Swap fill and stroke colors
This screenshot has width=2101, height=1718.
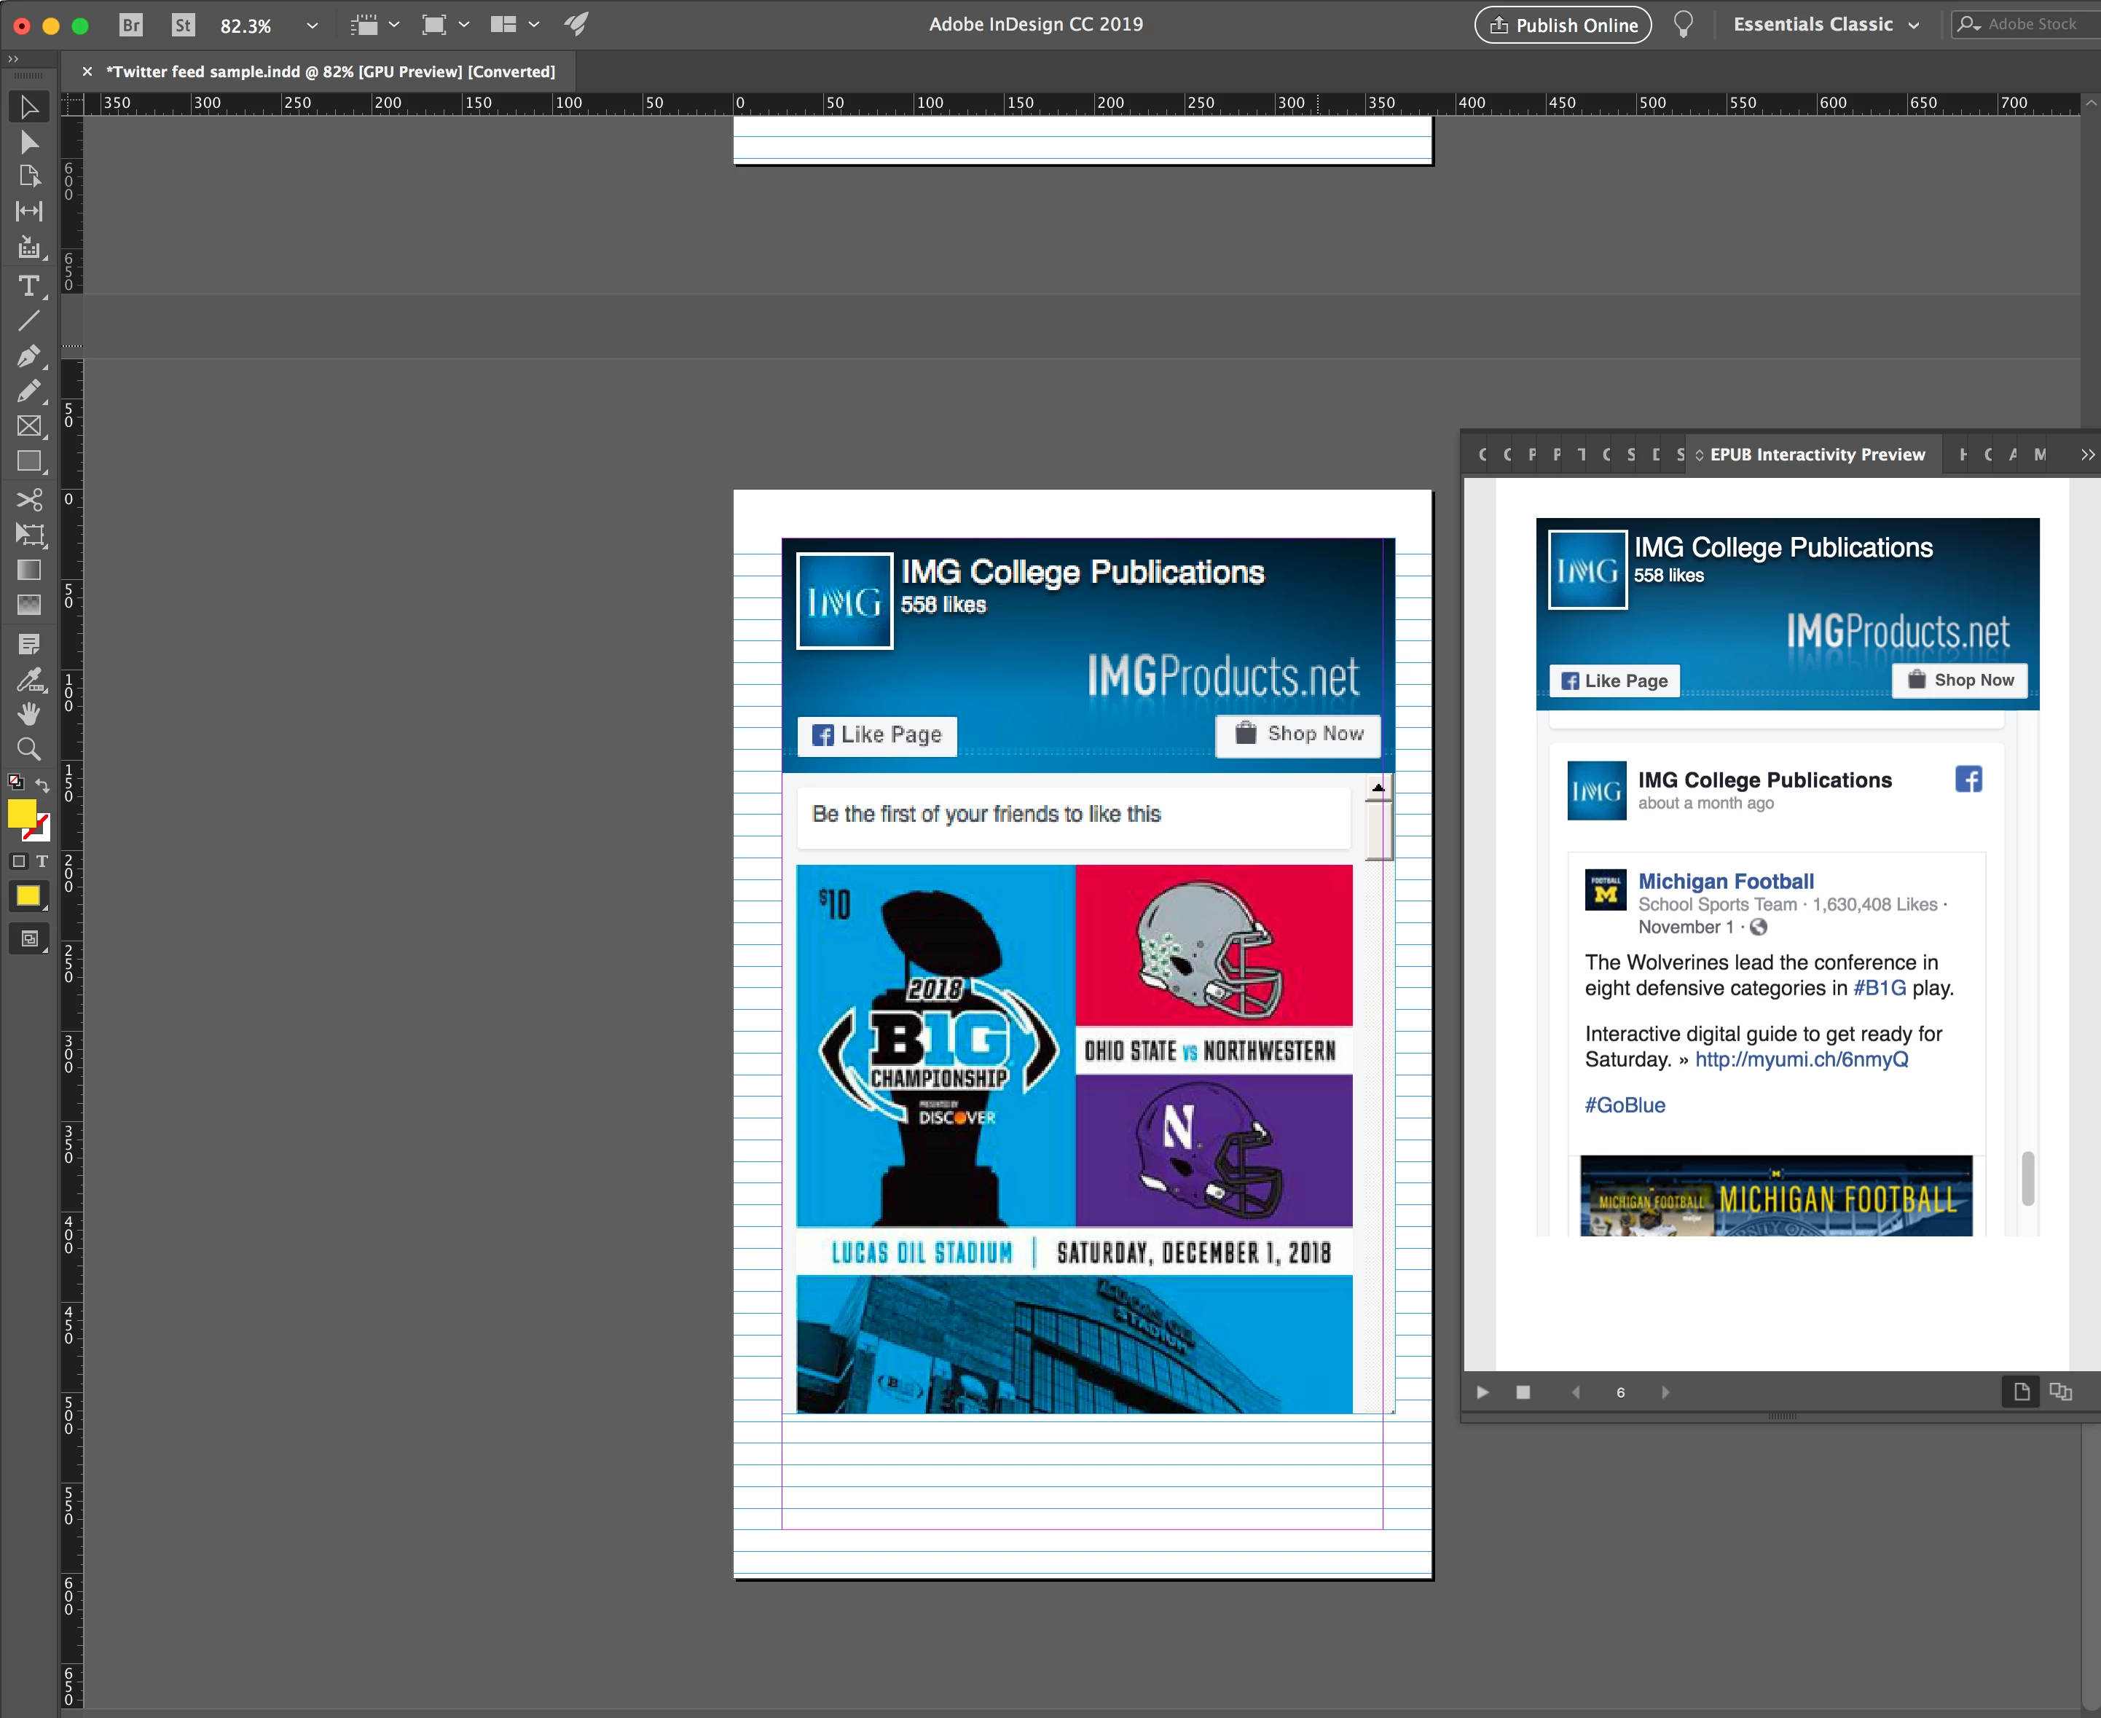tap(42, 785)
